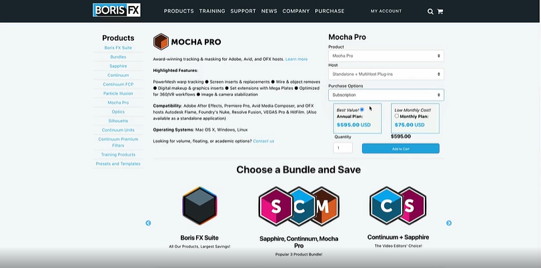The height and width of the screenshot is (268, 541).
Task: Select the Annual Plan radio button
Action: coord(362,110)
